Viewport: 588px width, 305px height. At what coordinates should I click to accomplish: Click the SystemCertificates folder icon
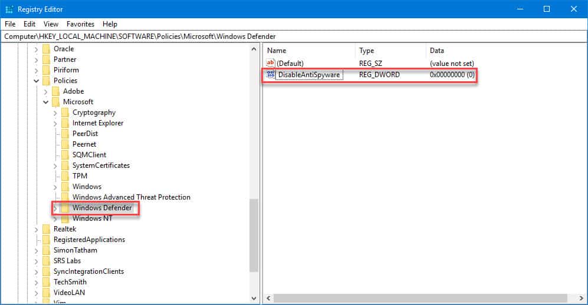65,165
